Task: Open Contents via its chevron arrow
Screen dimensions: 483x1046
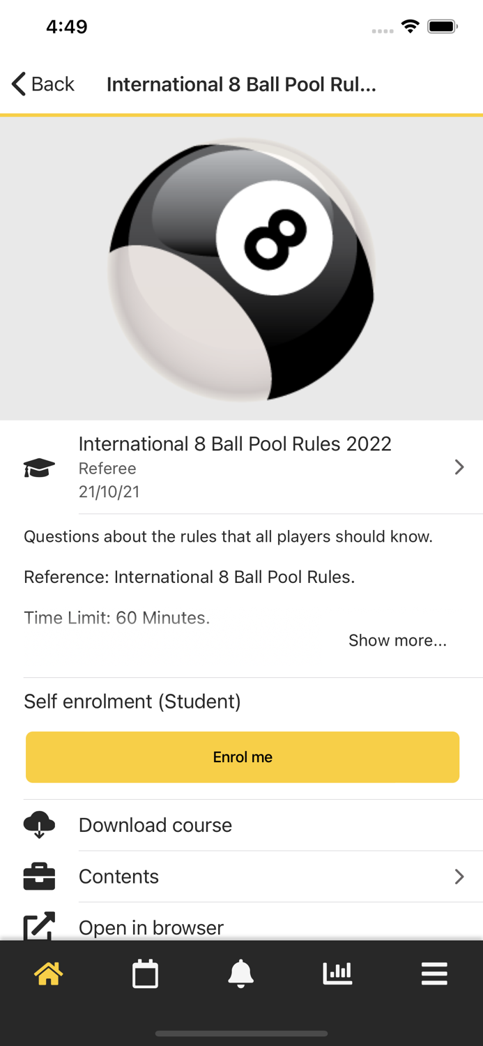Action: [459, 876]
